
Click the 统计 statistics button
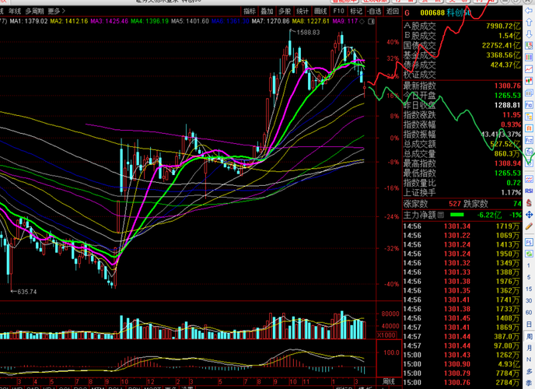[302, 11]
